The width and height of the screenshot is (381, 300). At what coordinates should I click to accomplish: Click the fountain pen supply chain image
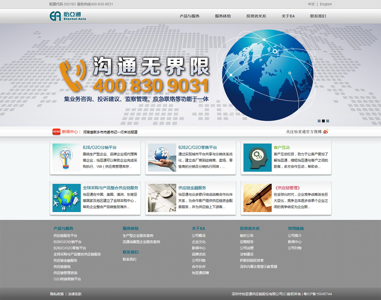pos(257,198)
